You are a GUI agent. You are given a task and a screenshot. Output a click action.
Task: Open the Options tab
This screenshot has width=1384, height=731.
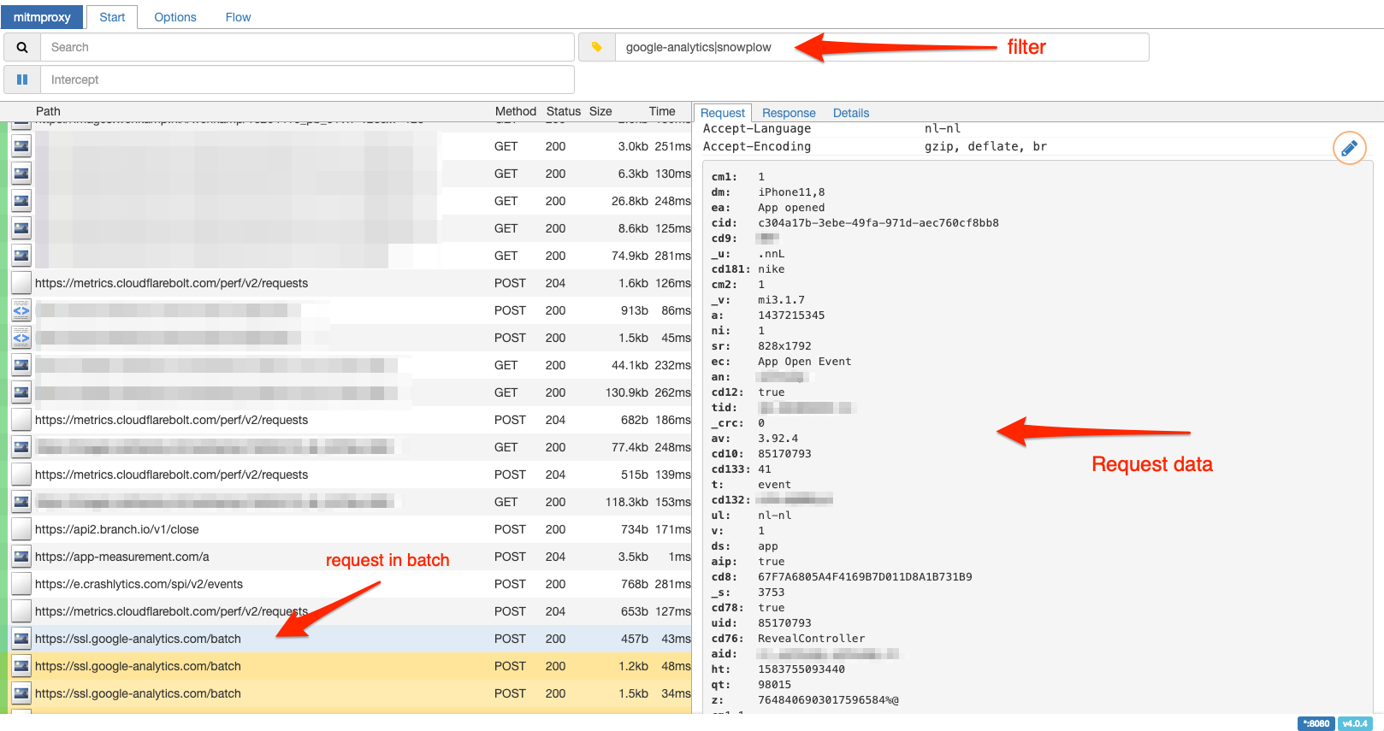175,17
